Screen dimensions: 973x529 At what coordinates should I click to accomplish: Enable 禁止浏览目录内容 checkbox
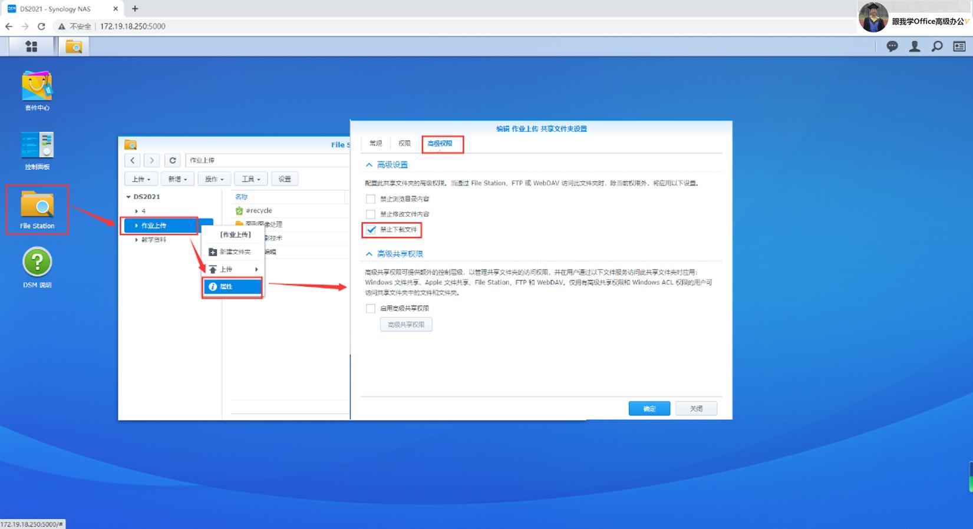(371, 199)
